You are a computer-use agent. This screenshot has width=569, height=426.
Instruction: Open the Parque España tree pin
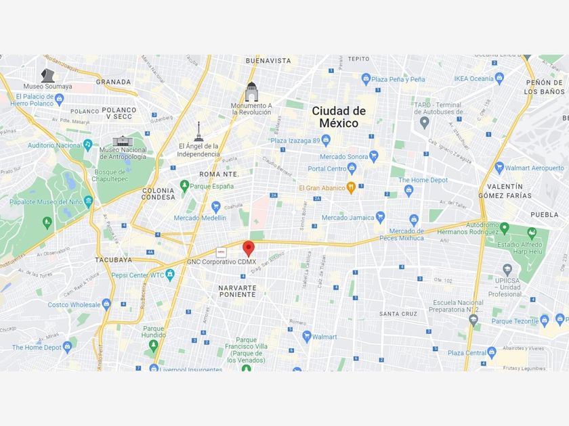[x=184, y=186]
